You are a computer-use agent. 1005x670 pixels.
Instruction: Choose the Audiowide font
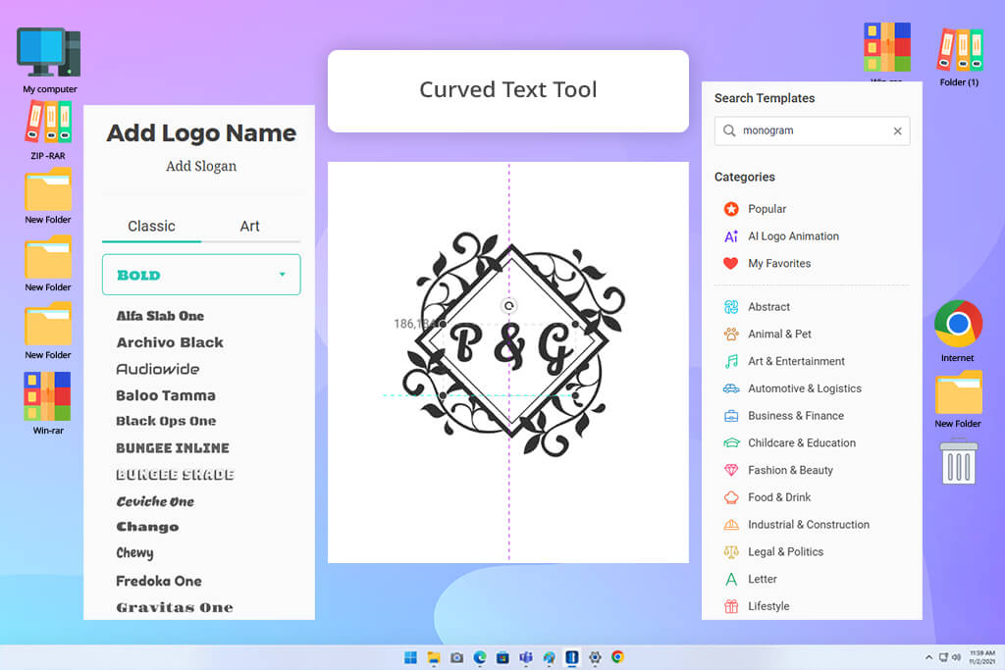(158, 369)
